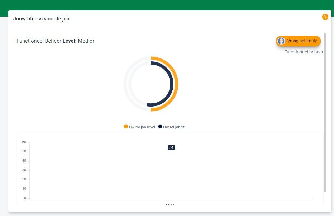This screenshot has height=216, width=334.
Task: Click the 60 label on the y-axis
Action: [x=24, y=142]
